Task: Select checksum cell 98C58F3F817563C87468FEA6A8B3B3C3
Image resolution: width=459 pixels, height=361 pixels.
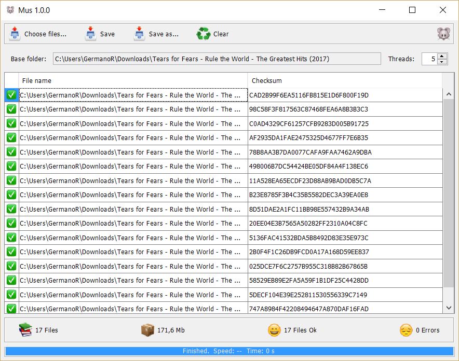Action: 345,109
